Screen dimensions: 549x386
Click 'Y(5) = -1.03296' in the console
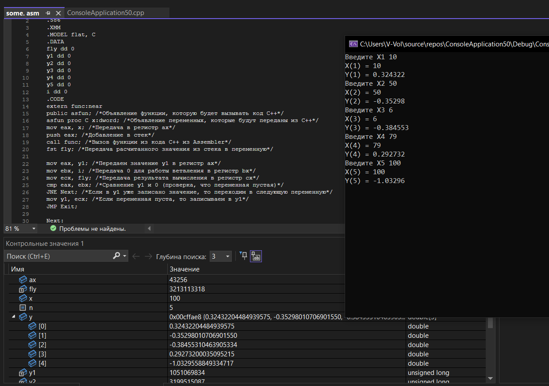375,181
